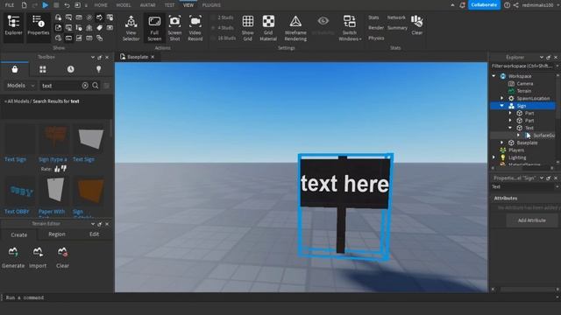
Task: Toggle Full Screen mode
Action: pyautogui.click(x=154, y=28)
